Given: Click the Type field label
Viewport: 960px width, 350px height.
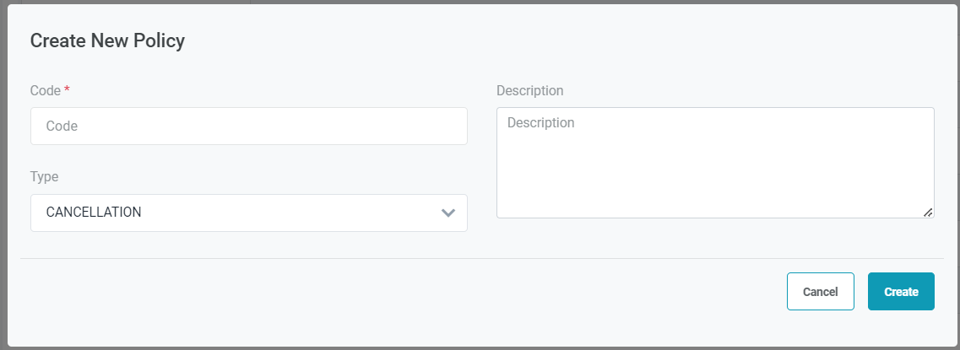Looking at the screenshot, I should pos(44,177).
